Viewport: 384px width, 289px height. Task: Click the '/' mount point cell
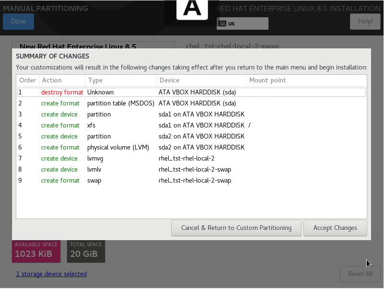[250, 126]
